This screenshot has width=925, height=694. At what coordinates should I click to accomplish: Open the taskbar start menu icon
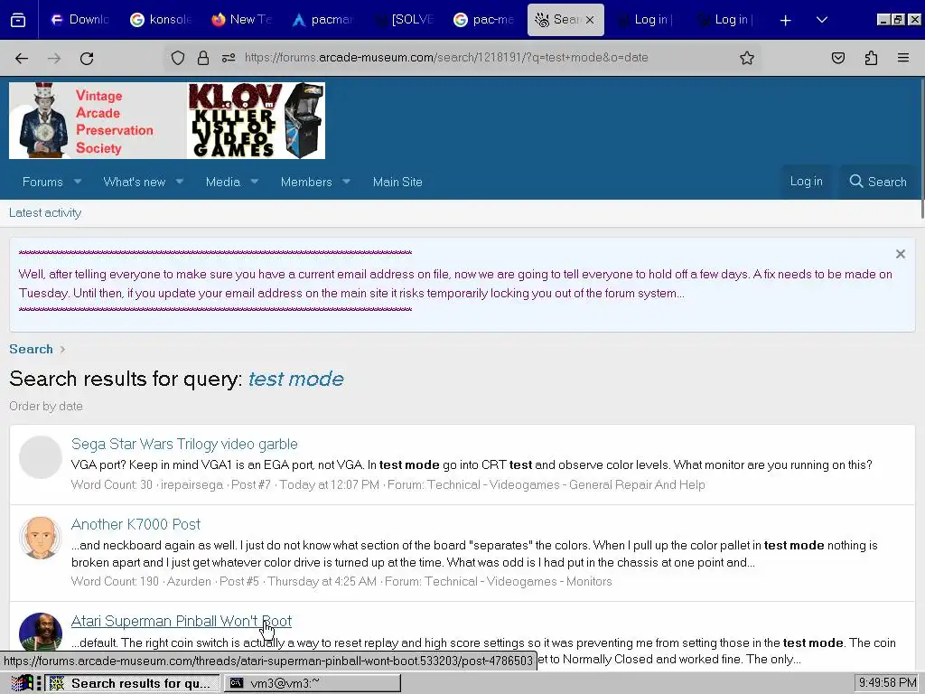tap(22, 683)
